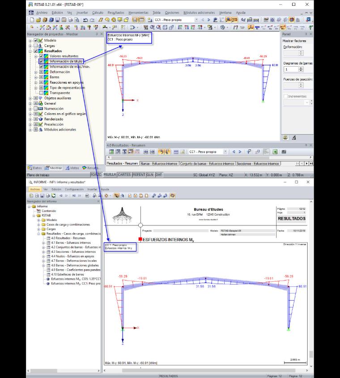Viewport: 340px width, 378px height.
Task: Toggle the Numeración checkbox
Action: click(x=36, y=109)
